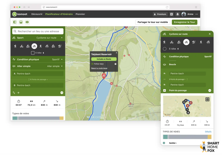Select the highlighted road cycling icon in left panel

34,46
